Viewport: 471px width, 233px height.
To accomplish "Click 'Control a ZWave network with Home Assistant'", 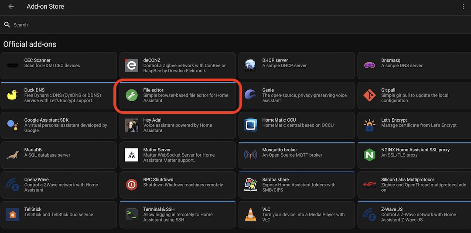I will (61, 187).
